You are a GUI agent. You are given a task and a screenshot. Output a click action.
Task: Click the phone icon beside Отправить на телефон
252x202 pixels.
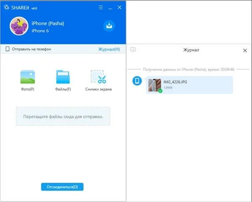(8, 49)
